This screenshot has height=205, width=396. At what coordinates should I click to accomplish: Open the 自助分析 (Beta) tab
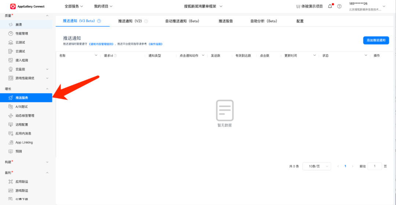(x=264, y=21)
